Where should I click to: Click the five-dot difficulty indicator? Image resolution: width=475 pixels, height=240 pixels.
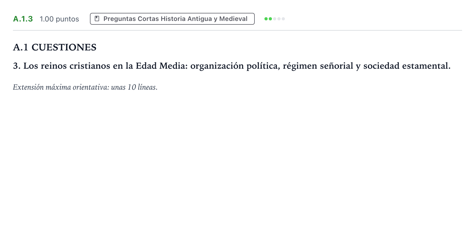tap(274, 19)
